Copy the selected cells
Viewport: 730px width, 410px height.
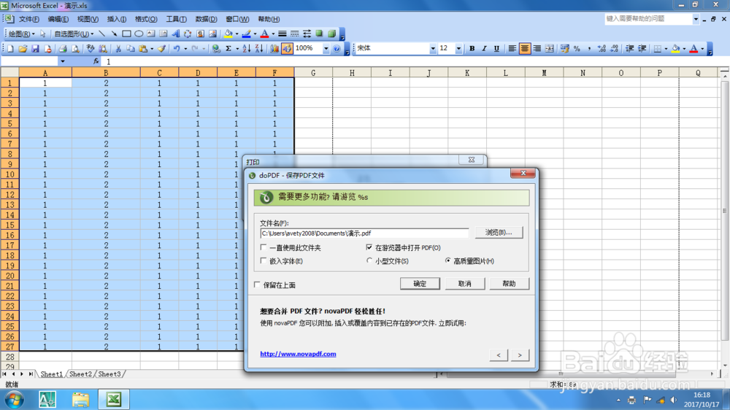click(131, 48)
